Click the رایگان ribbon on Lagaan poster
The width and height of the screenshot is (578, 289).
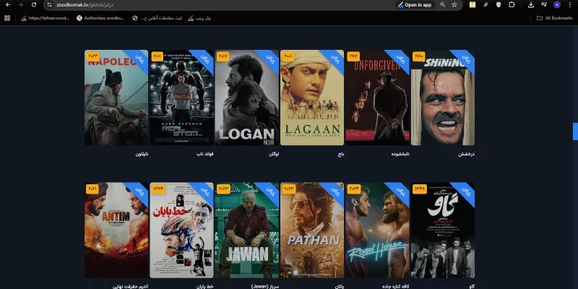pyautogui.click(x=335, y=59)
